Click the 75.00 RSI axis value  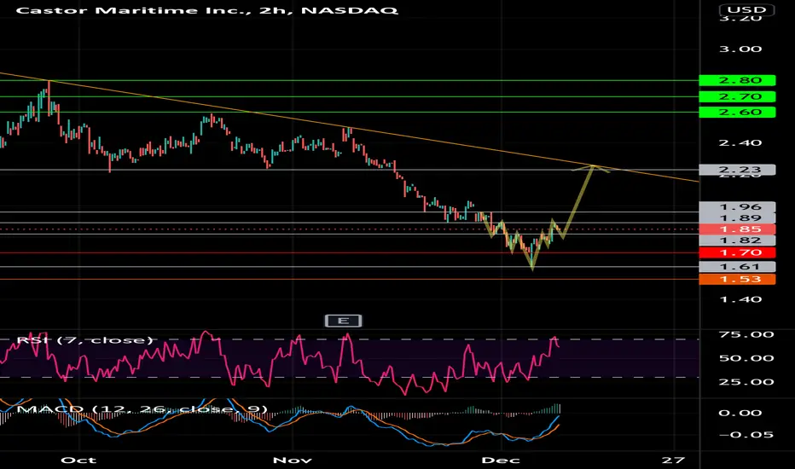pyautogui.click(x=746, y=334)
